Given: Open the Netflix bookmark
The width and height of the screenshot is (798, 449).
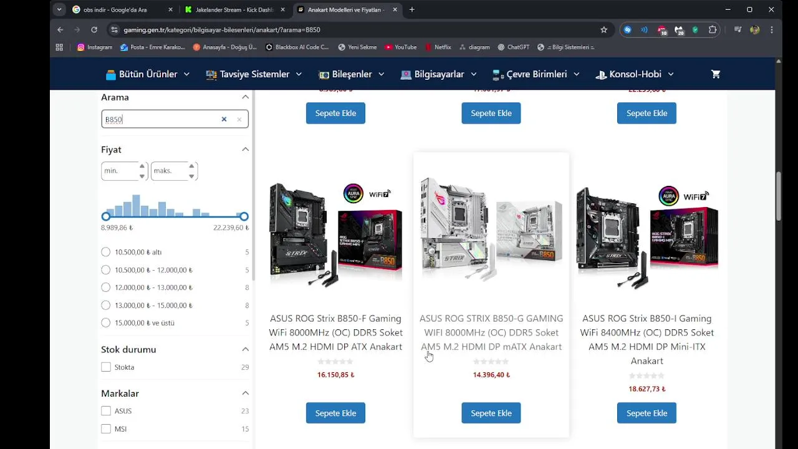Looking at the screenshot, I should [x=438, y=47].
